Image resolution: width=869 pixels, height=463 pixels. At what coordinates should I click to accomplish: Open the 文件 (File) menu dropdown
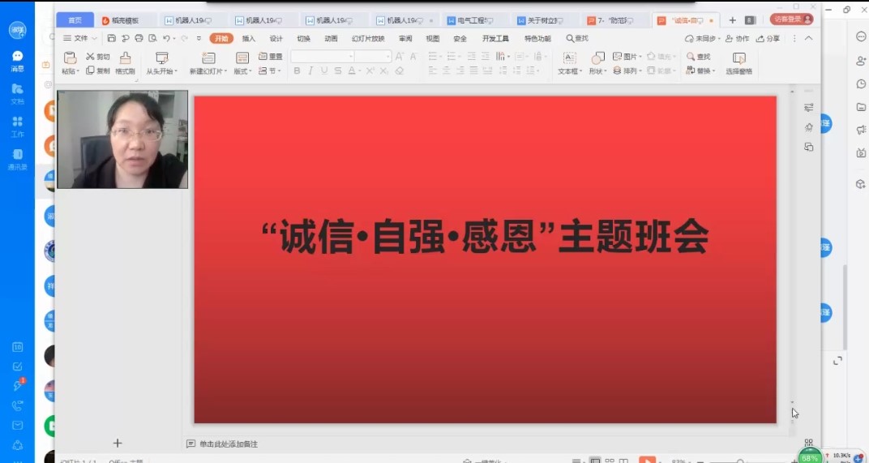80,38
